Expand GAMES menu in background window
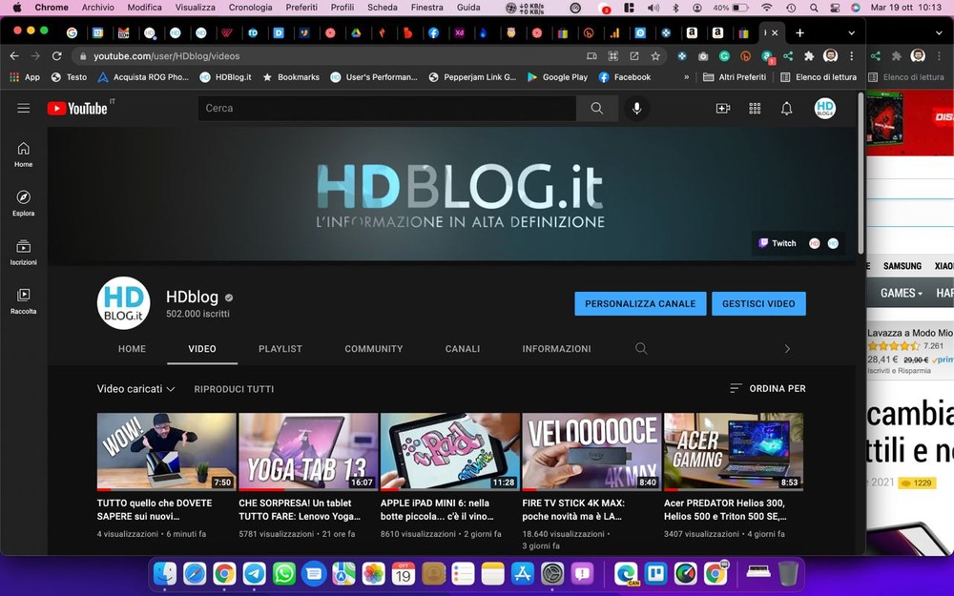The width and height of the screenshot is (954, 596). pyautogui.click(x=902, y=293)
